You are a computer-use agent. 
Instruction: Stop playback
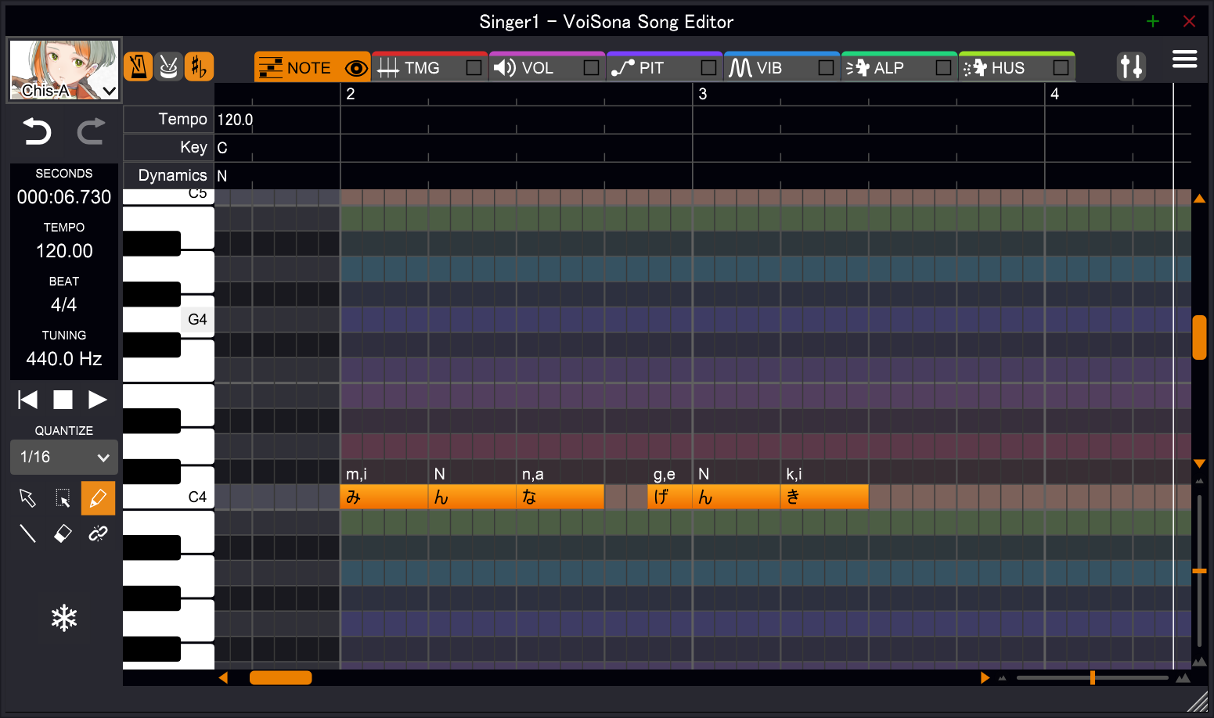[63, 400]
